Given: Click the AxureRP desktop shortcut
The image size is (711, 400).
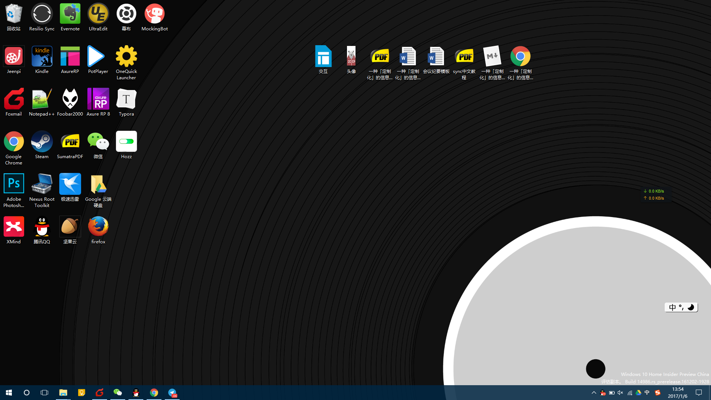Looking at the screenshot, I should (x=70, y=60).
